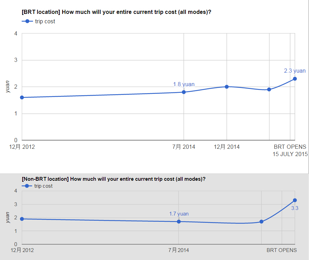
Task: Click the '2.3 yuan' annotation label
Action: [x=295, y=71]
